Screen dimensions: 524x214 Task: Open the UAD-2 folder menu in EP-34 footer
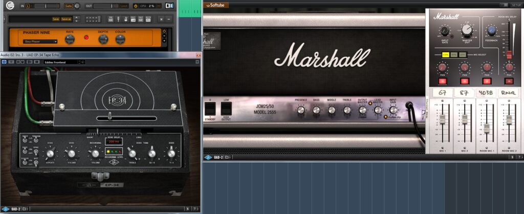(26, 209)
